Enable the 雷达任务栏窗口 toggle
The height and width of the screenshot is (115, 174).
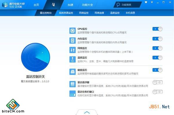click(157, 92)
